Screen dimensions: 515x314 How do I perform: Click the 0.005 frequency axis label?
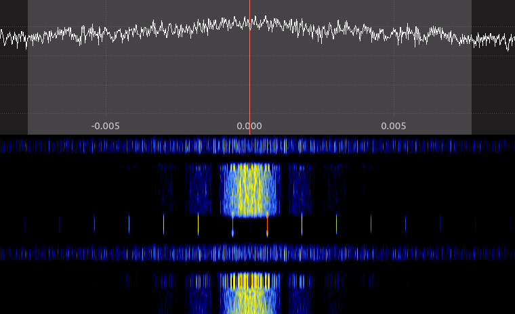click(x=394, y=126)
